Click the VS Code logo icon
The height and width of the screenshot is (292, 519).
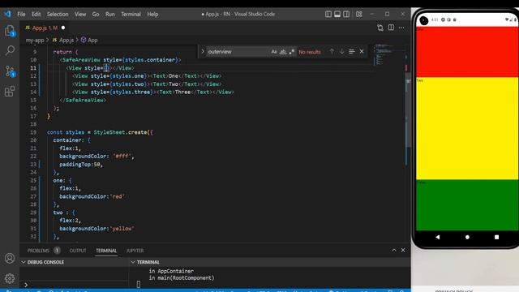tap(7, 14)
